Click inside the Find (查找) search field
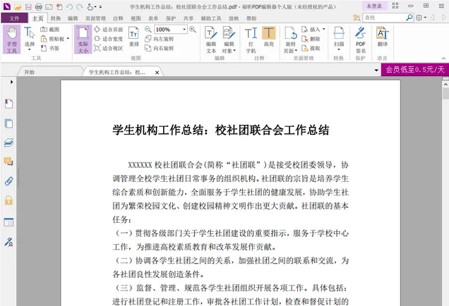 [x=384, y=18]
